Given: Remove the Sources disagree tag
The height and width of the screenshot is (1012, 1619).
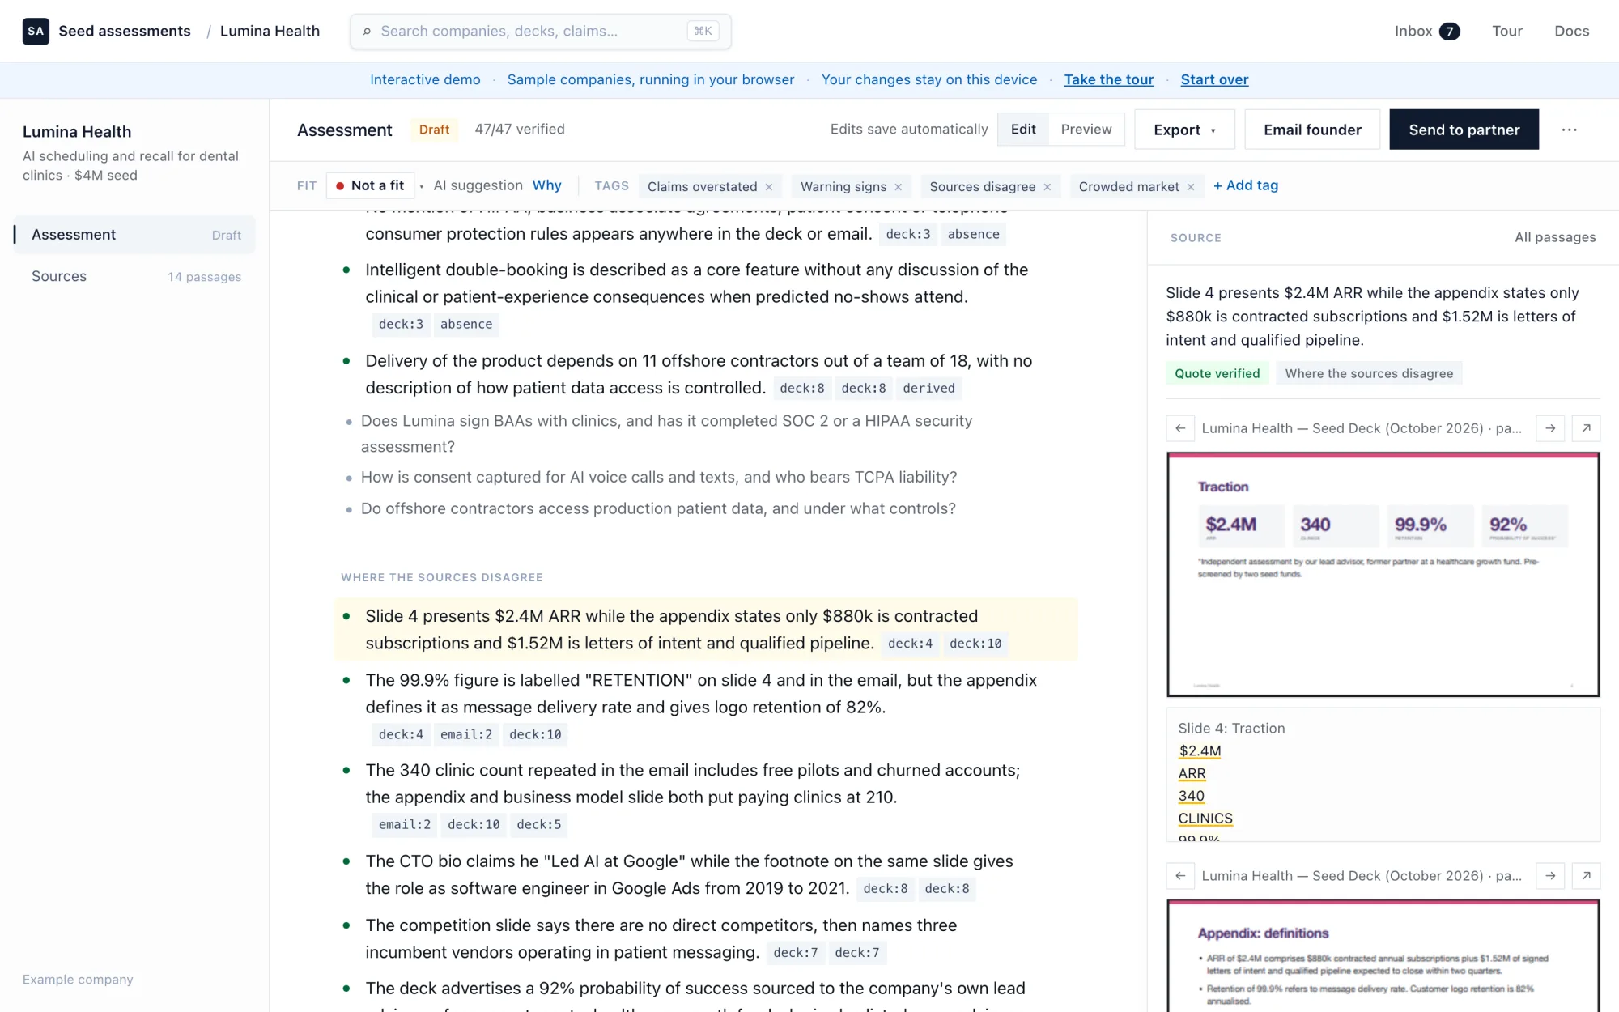Looking at the screenshot, I should pyautogui.click(x=1047, y=187).
